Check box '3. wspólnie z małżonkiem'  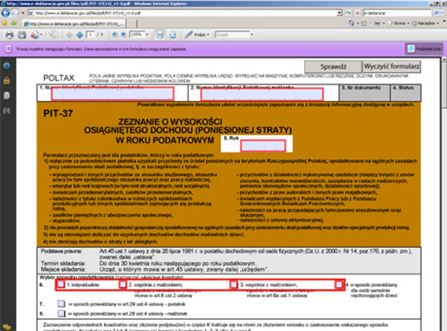point(234,284)
